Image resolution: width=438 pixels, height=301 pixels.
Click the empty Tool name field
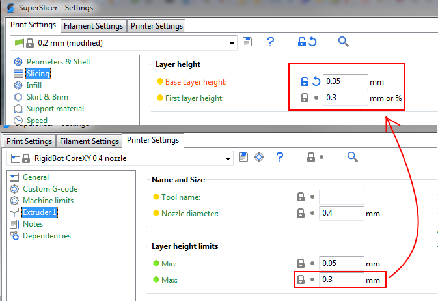(x=341, y=197)
